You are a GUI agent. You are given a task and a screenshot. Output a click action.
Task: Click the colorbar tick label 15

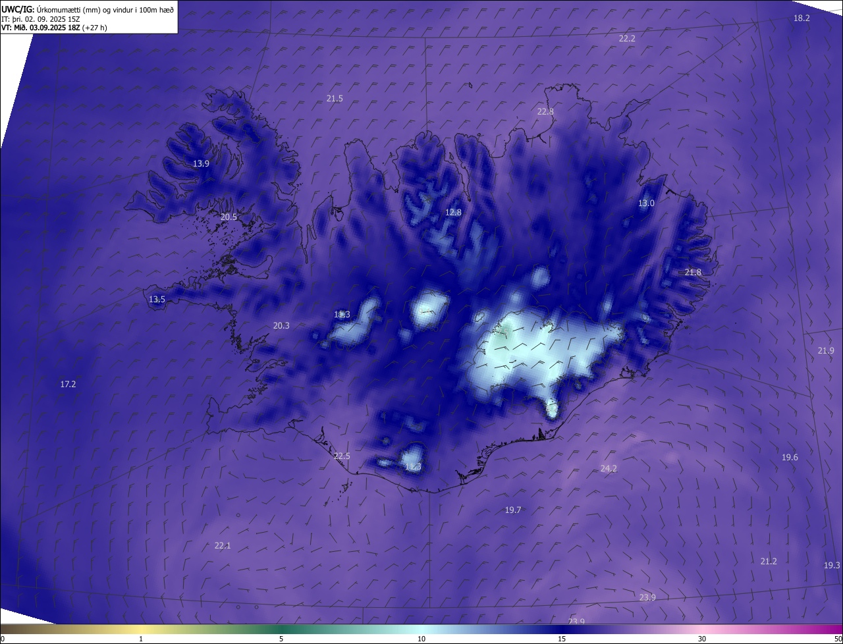(x=562, y=639)
